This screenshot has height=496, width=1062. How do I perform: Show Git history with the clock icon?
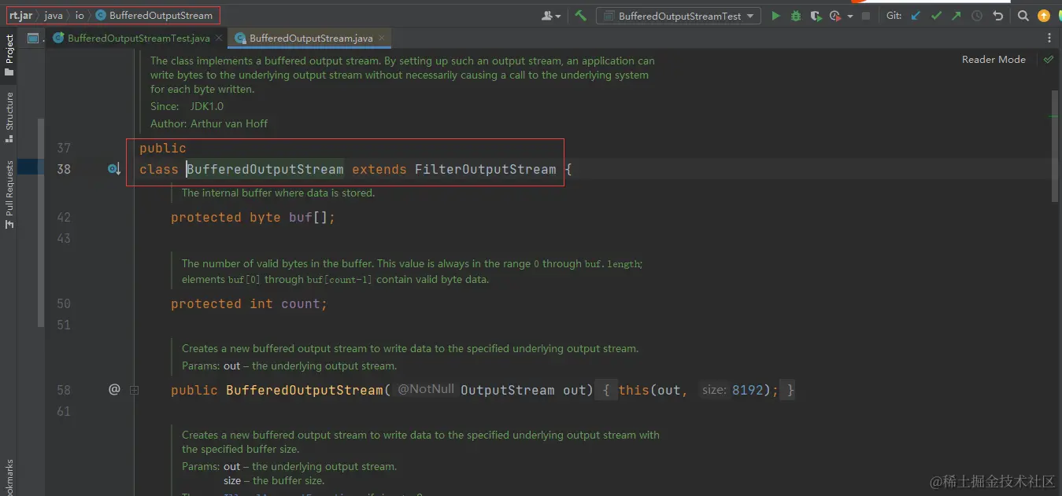(977, 16)
